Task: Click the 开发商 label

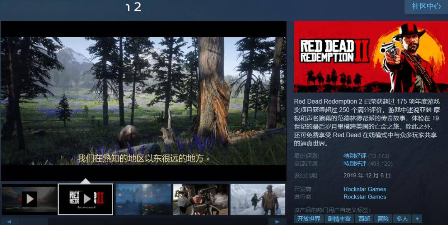Action: 304,189
